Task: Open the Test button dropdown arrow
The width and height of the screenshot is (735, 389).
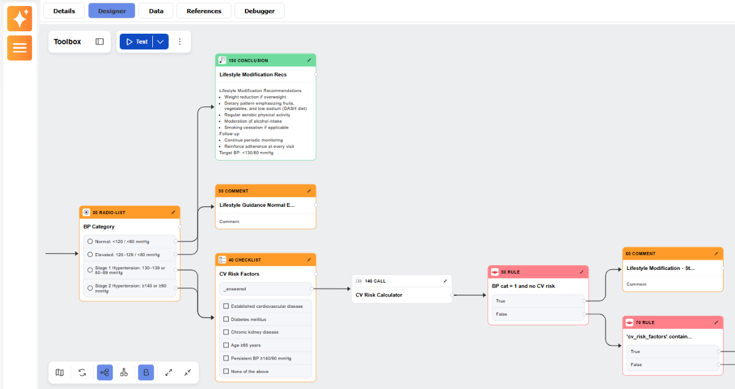Action: pyautogui.click(x=160, y=41)
